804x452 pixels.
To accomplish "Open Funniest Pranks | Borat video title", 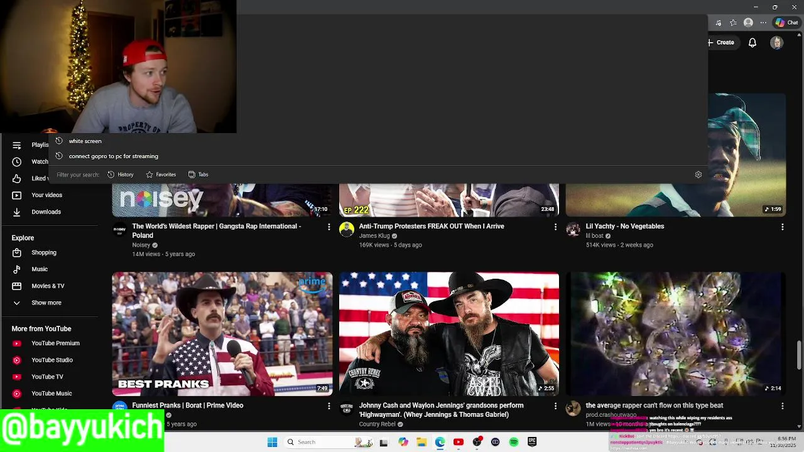I will pyautogui.click(x=188, y=406).
